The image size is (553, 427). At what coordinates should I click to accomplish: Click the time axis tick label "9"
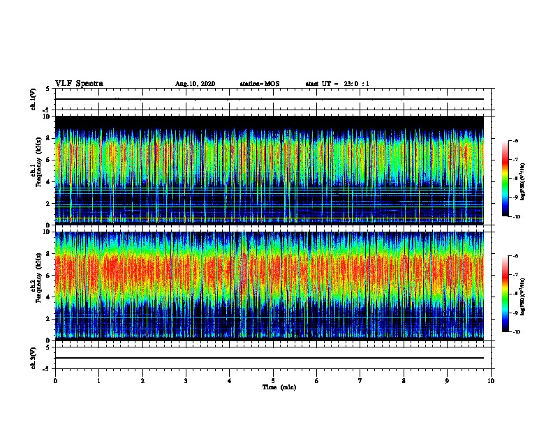click(x=447, y=381)
